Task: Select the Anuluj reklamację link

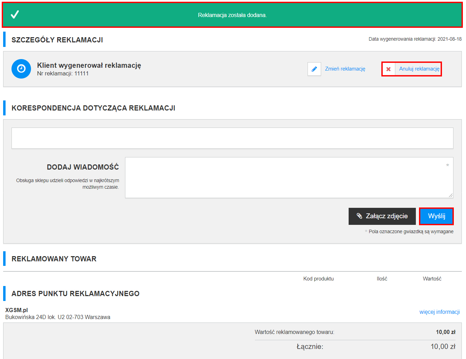Action: [419, 69]
